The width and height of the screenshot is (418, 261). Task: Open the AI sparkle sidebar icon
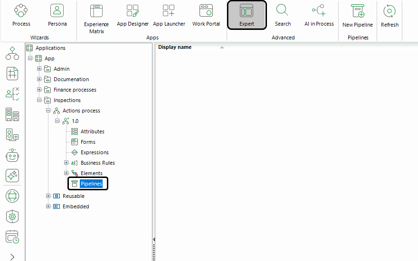[12, 176]
